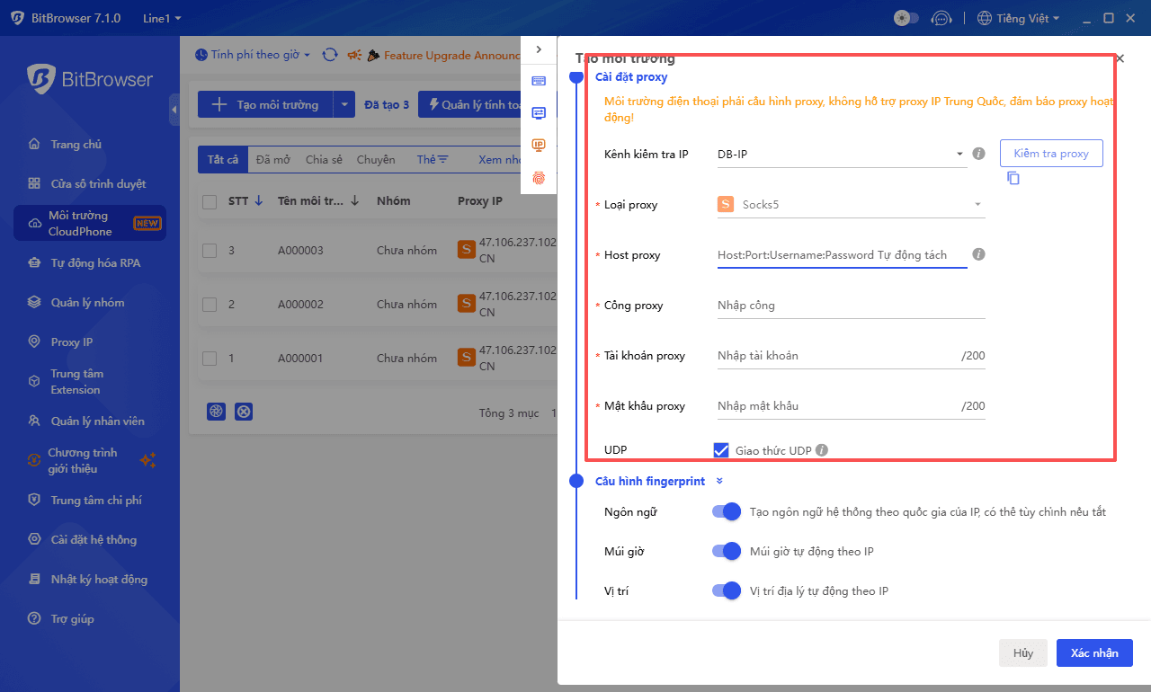Click the Cổng proxy input field
This screenshot has width=1151, height=692.
tap(850, 306)
